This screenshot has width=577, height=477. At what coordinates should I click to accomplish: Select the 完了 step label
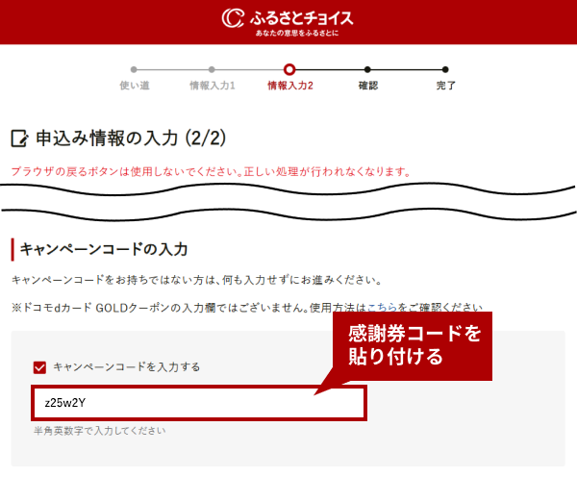click(x=445, y=86)
